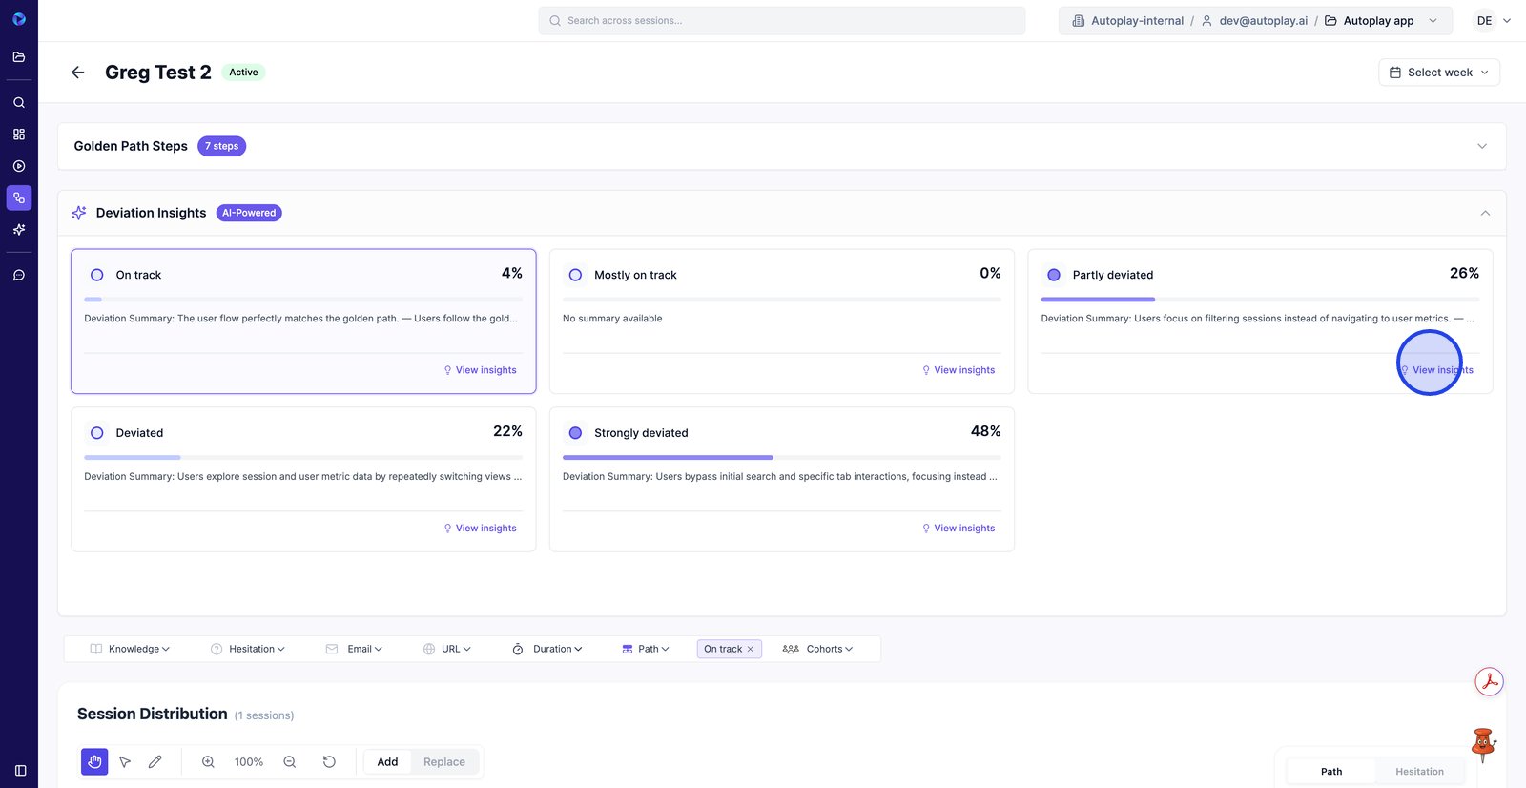Go back using the left arrow
The width and height of the screenshot is (1526, 788).
(x=78, y=73)
